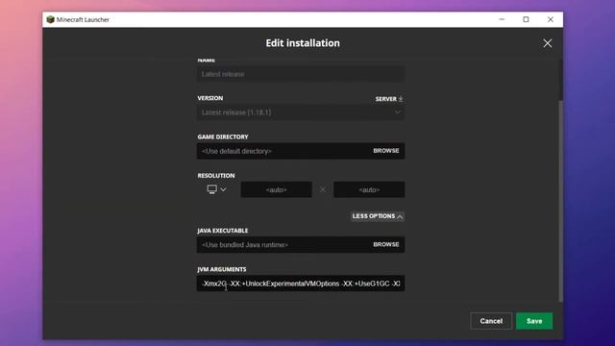Click the JVM ARGUMENTS label
The height and width of the screenshot is (346, 615).
point(222,269)
